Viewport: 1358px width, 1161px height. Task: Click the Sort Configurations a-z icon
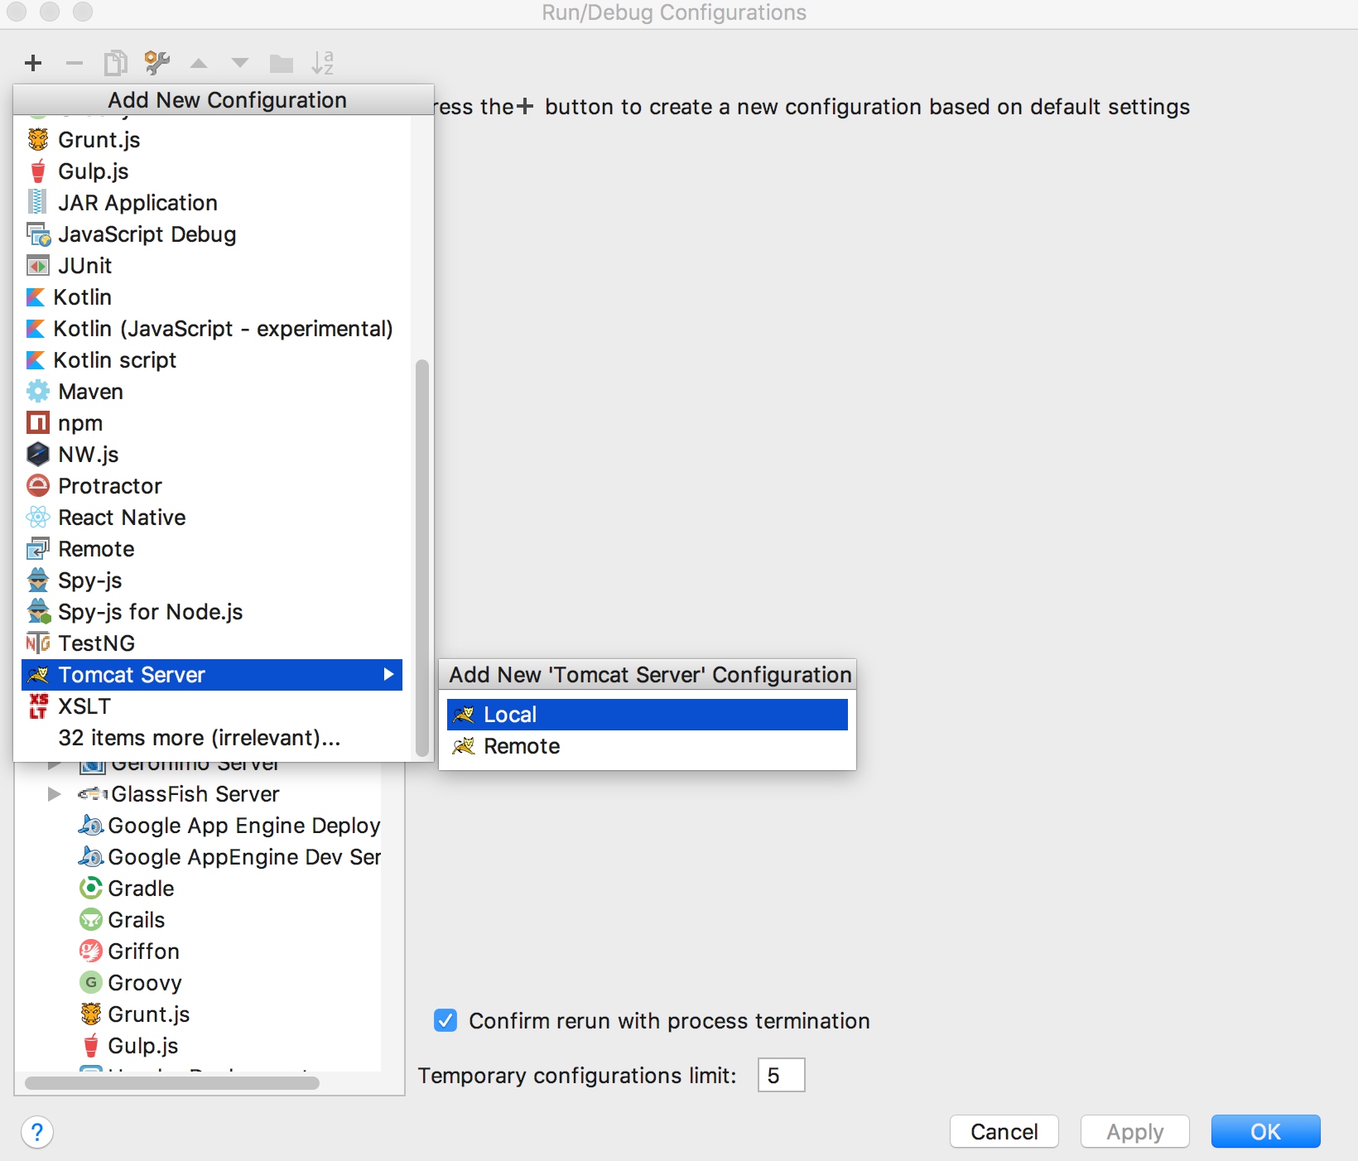click(x=323, y=63)
